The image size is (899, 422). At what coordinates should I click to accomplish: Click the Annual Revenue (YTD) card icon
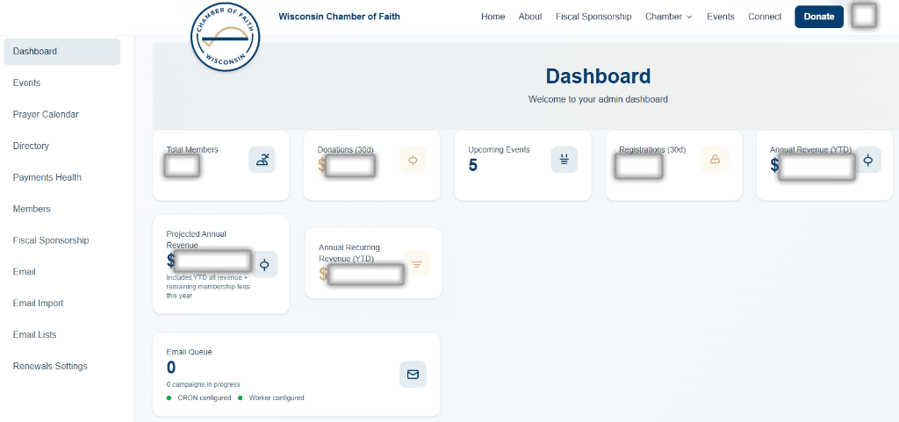868,160
